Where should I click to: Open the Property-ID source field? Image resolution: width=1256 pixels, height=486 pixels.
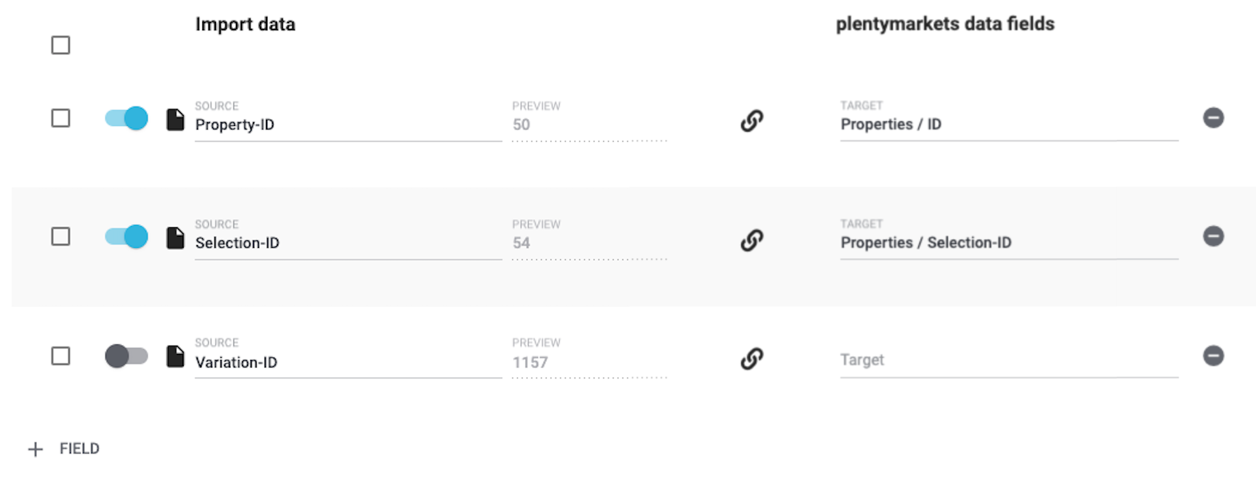pyautogui.click(x=348, y=125)
